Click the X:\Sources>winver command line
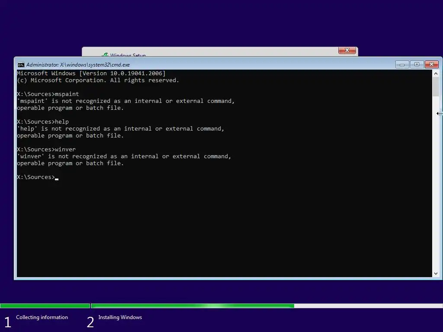The height and width of the screenshot is (332, 443). pos(46,149)
